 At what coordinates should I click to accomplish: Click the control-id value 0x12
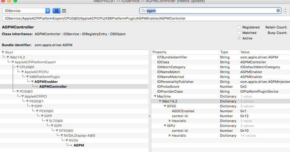point(244,116)
